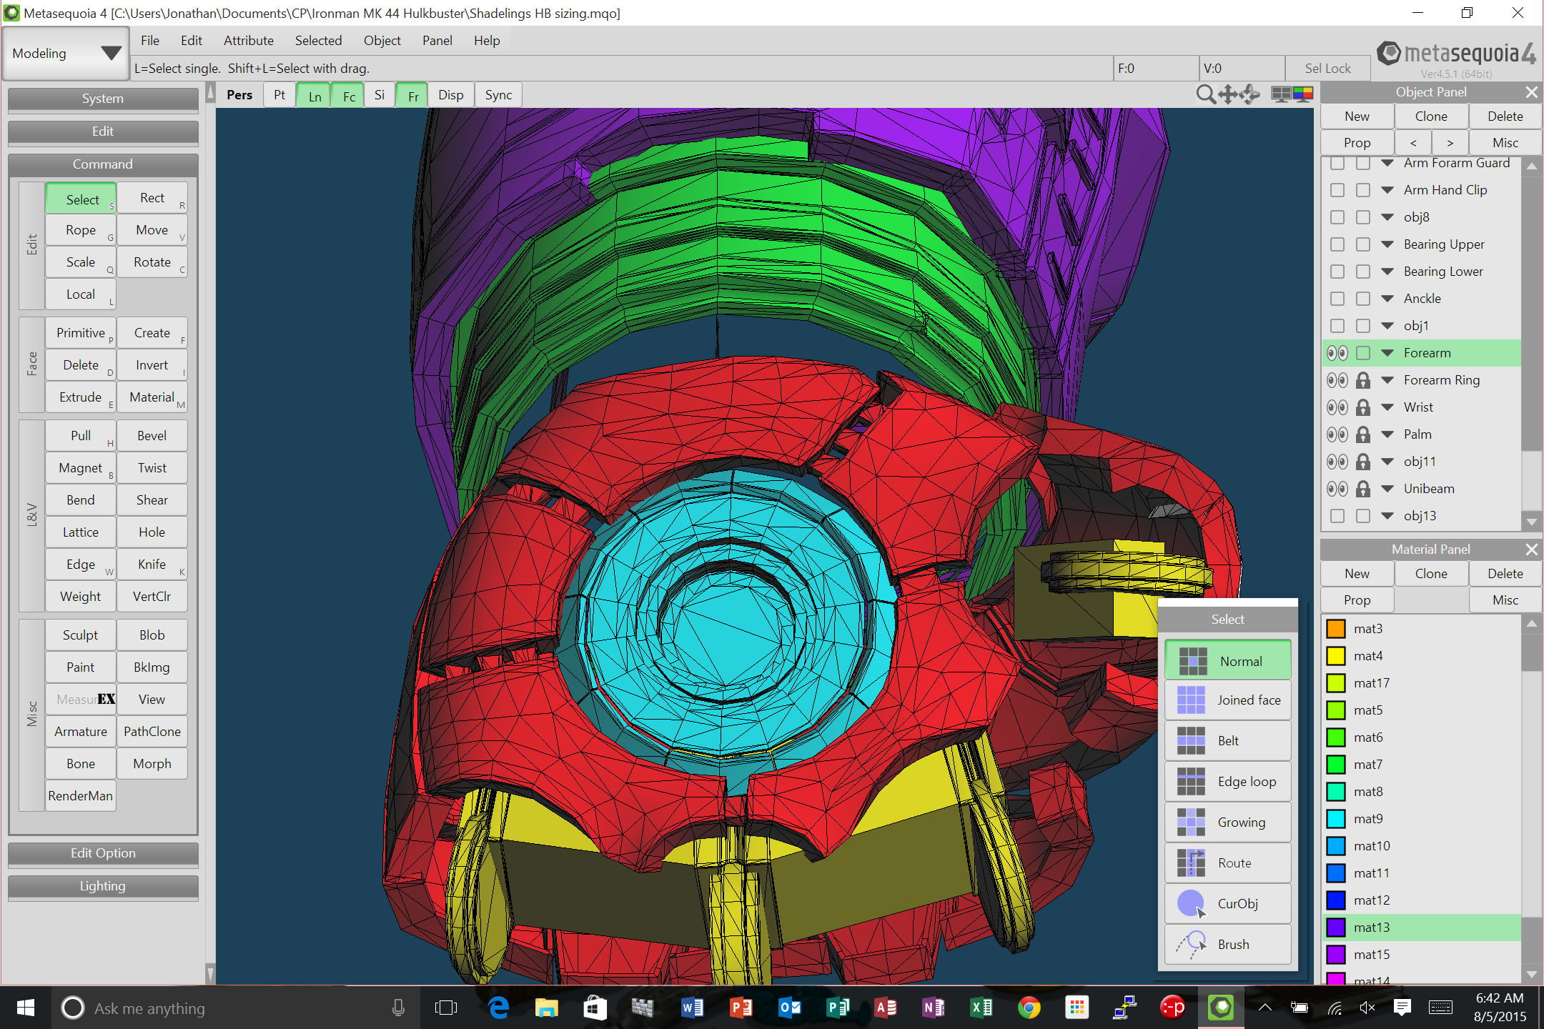Open the Selected menu

pos(319,41)
